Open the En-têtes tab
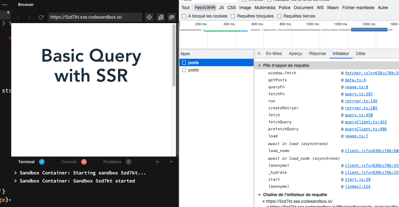Image resolution: width=399 pixels, height=207 pixels. (x=274, y=54)
